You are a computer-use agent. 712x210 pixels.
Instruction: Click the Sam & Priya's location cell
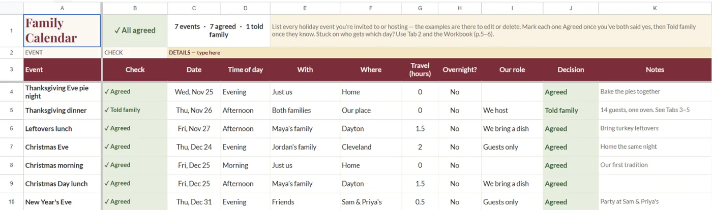tap(370, 201)
